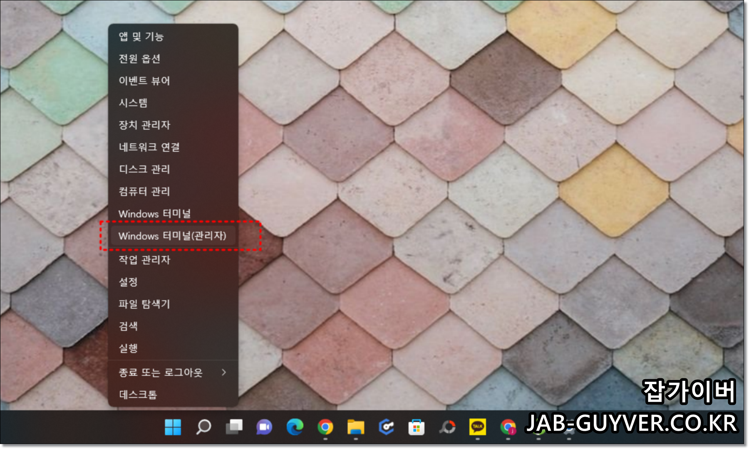749x449 pixels.
Task: Click 시스템 menu item
Action: 173,103
